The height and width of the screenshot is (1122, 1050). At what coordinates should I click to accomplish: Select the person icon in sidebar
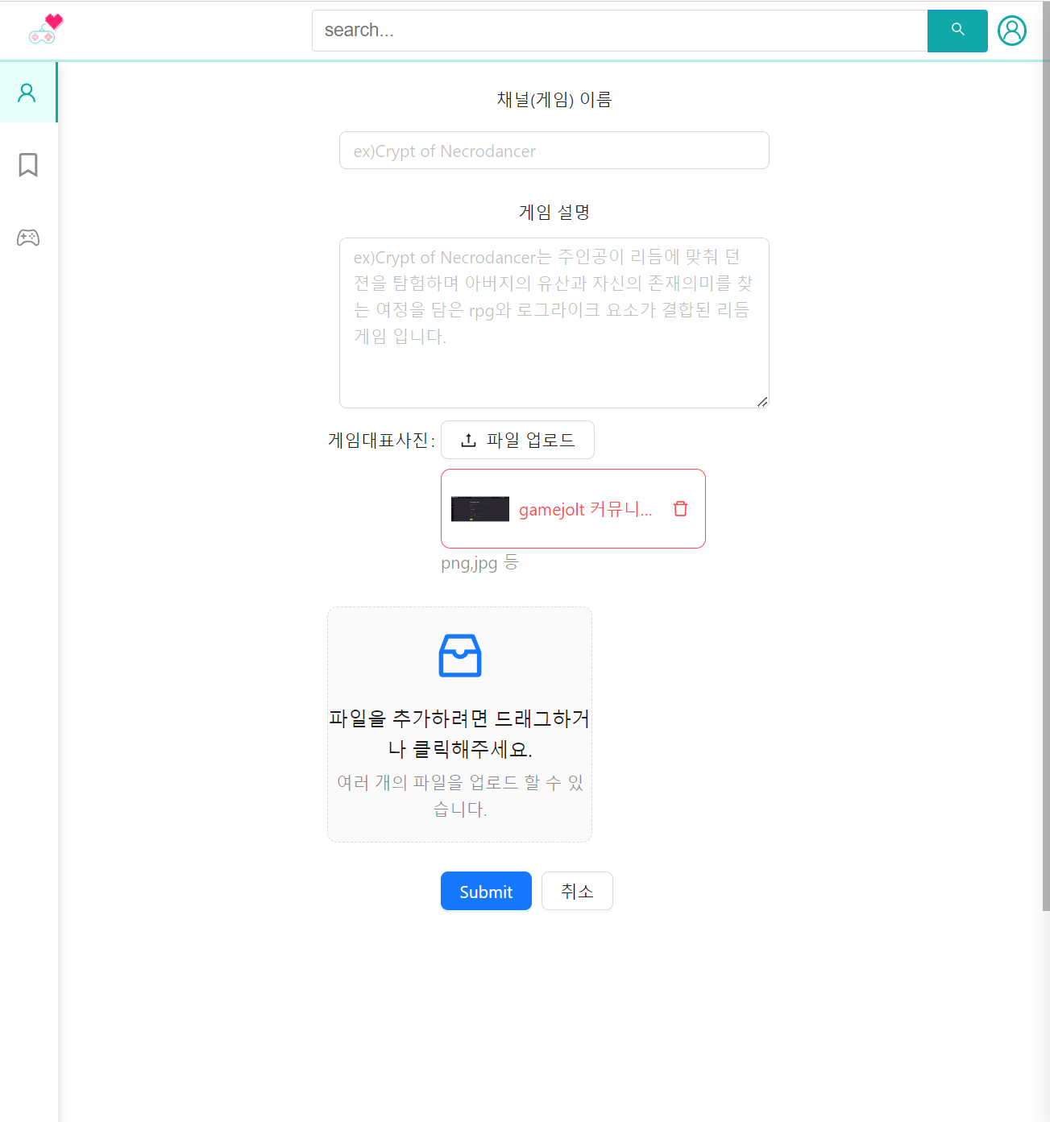(x=27, y=93)
